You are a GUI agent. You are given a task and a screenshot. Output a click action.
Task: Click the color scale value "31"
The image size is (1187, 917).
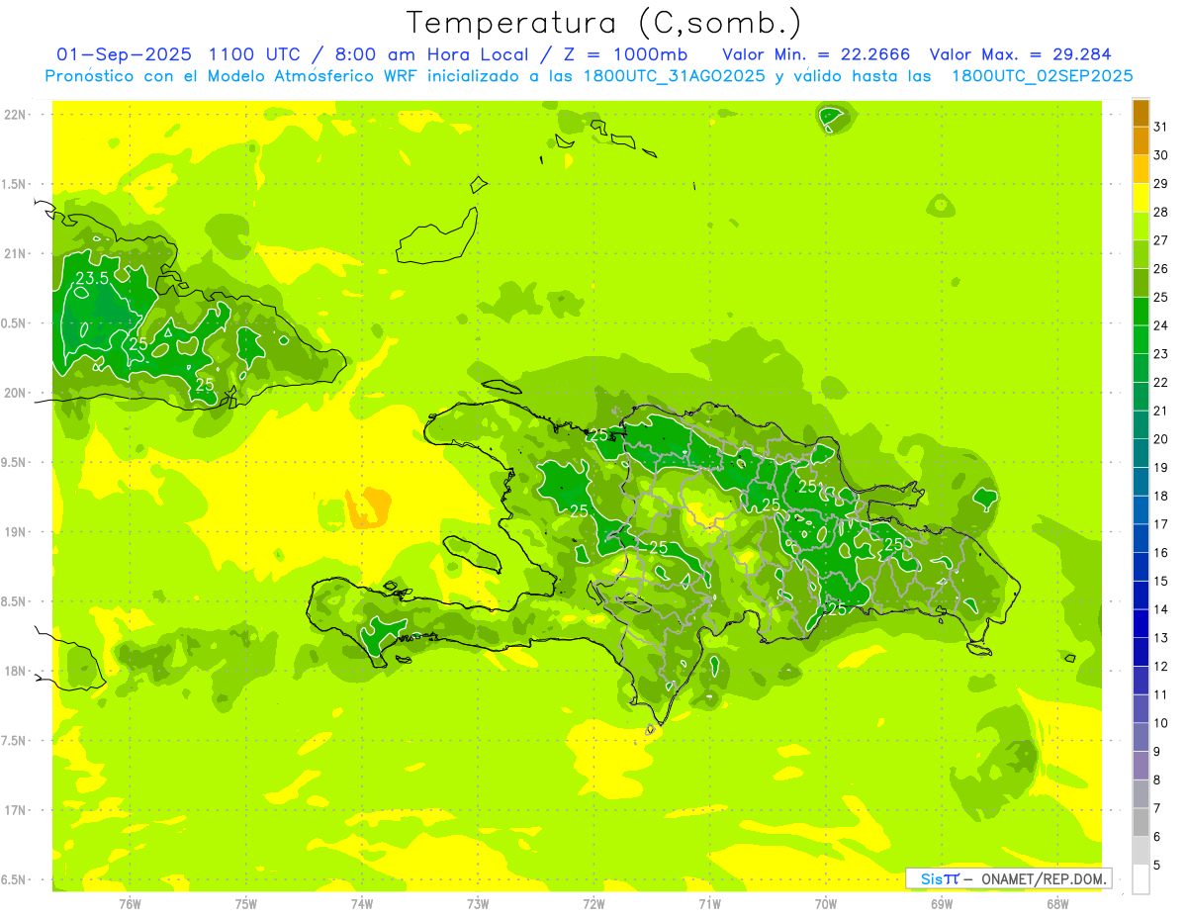pos(1161,127)
